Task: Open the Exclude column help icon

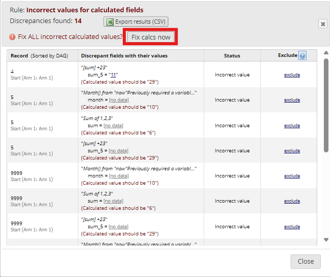Action: click(302, 56)
